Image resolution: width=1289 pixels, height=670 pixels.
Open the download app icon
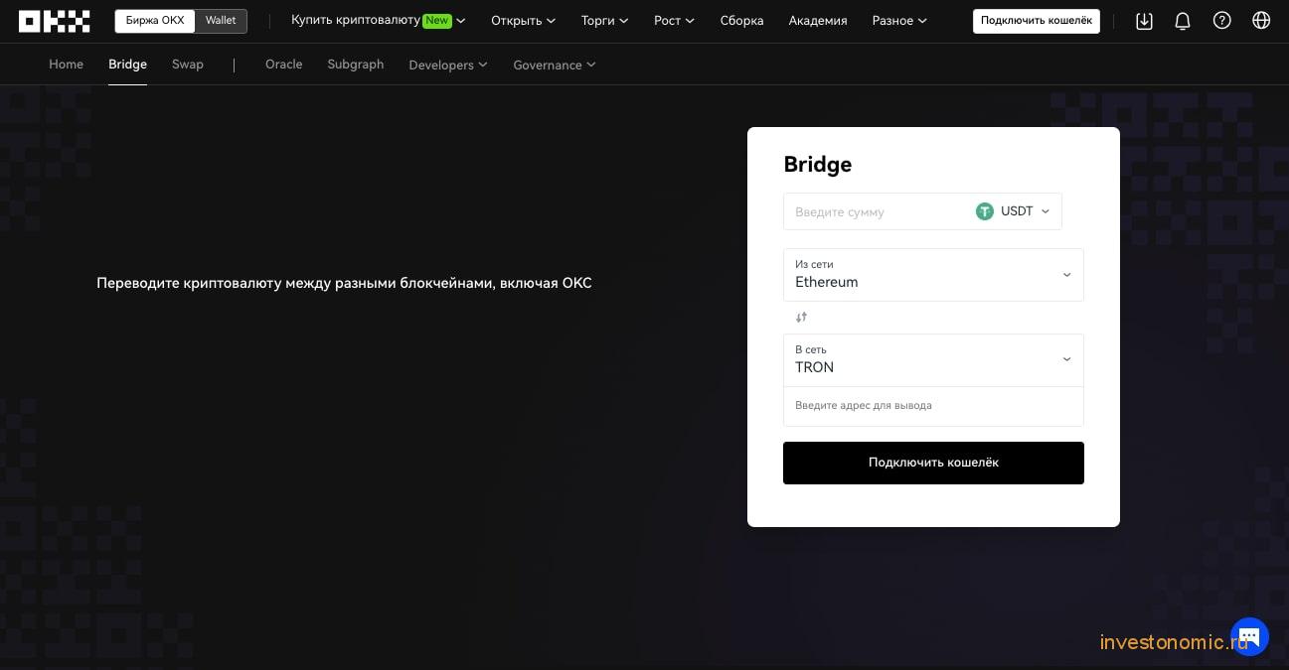tap(1144, 21)
